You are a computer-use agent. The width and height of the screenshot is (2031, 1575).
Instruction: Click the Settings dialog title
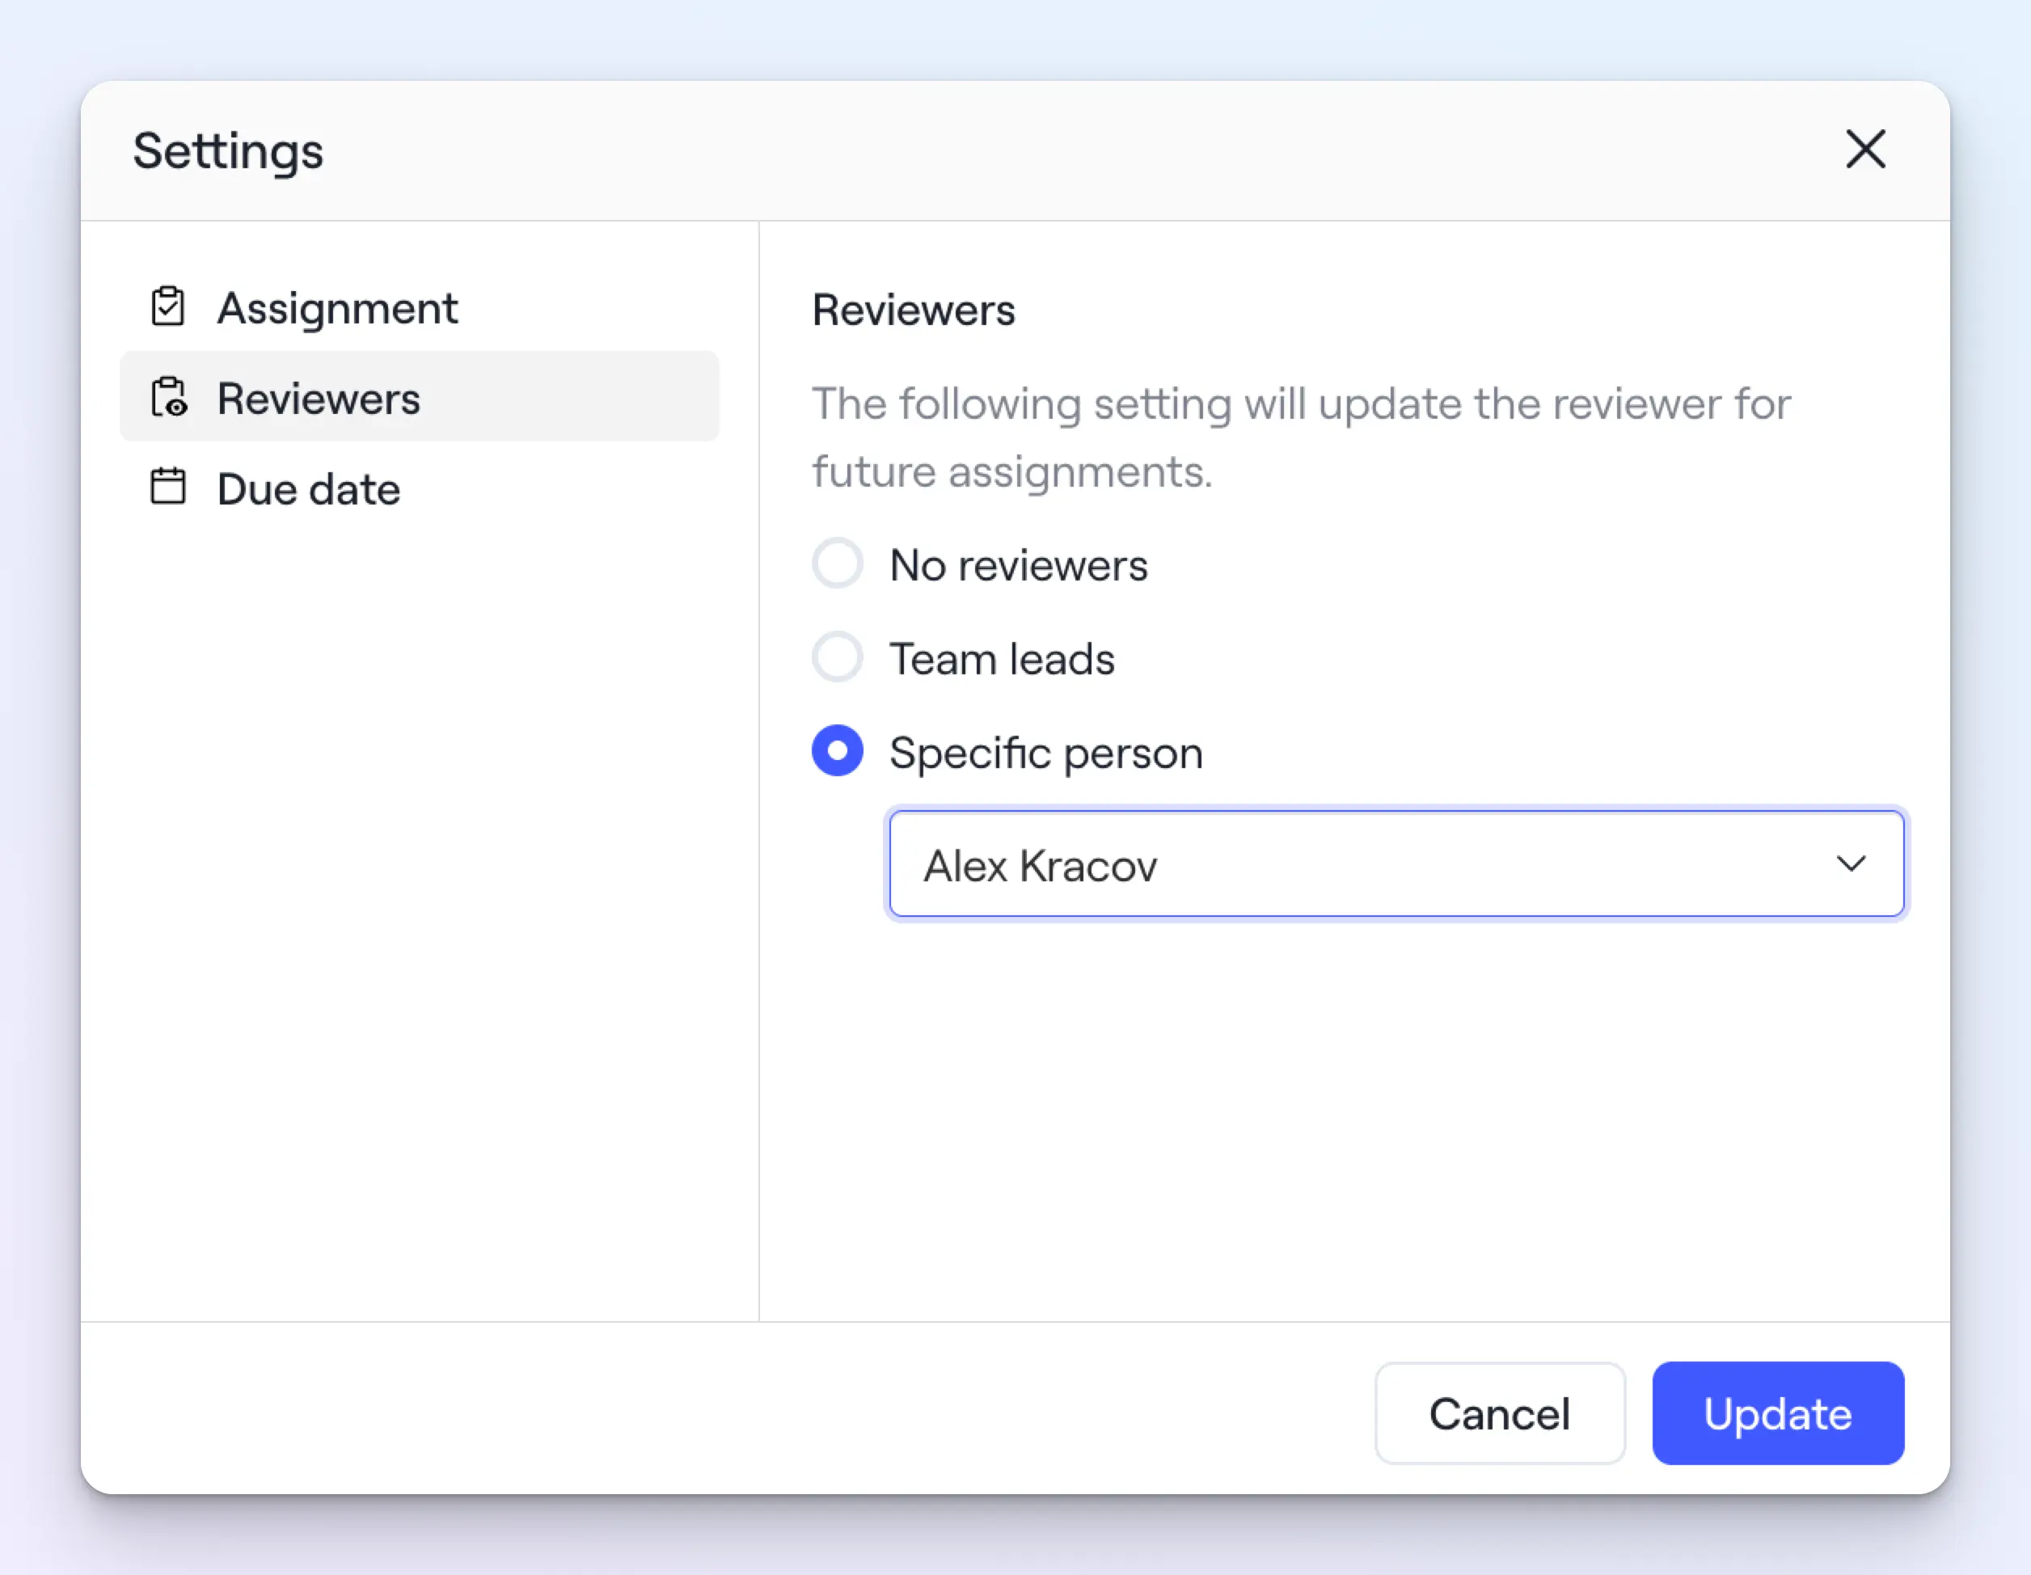(x=228, y=150)
